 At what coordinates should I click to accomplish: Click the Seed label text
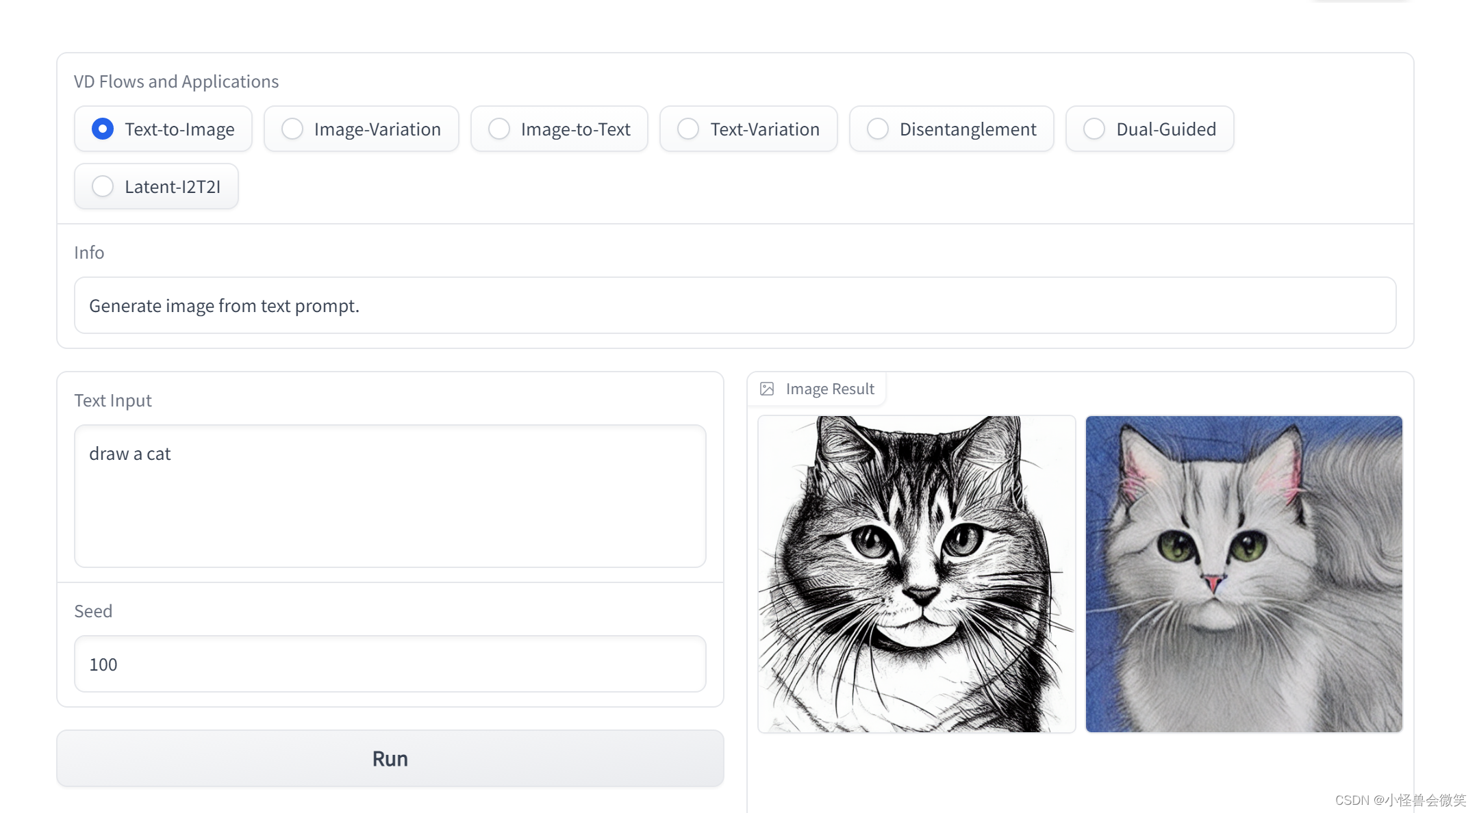[93, 611]
